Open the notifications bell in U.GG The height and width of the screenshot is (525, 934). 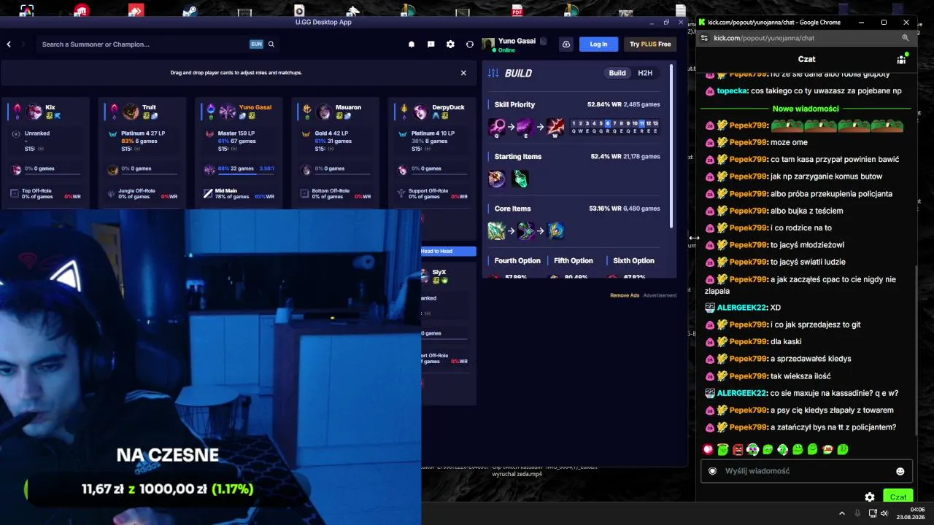coord(412,44)
